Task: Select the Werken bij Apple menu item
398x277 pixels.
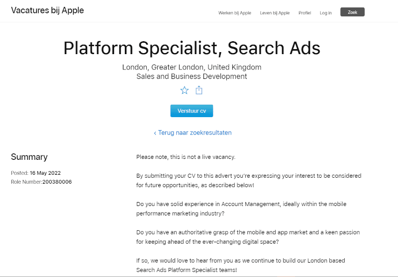Action: pos(235,13)
